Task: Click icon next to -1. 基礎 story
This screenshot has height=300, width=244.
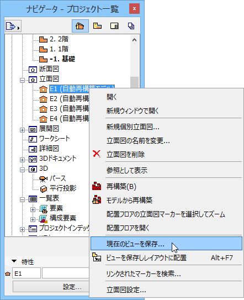Action: coord(43,59)
